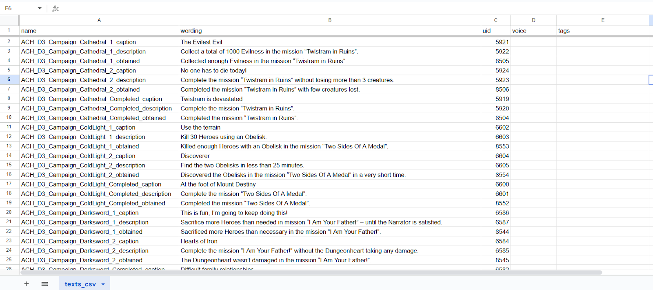Select column E header
The image size is (653, 290).
pyautogui.click(x=602, y=20)
